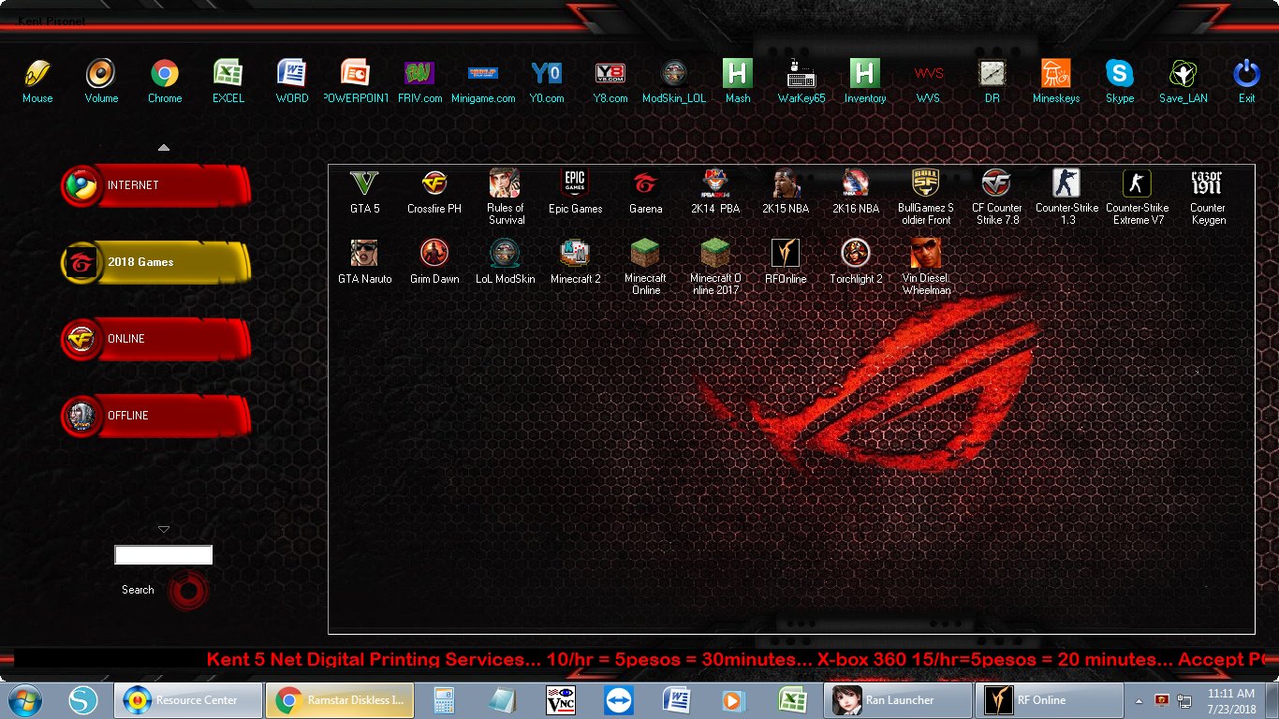The image size is (1279, 719).
Task: Open the Windows Start menu
Action: tap(24, 700)
